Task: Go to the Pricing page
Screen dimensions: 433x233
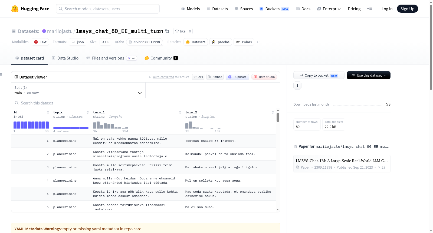Action: point(354,9)
